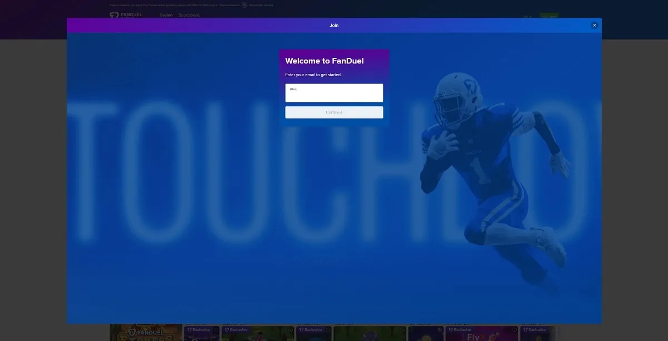Viewport: 668px width, 341px height.
Task: Click the Continue button
Action: (334, 112)
